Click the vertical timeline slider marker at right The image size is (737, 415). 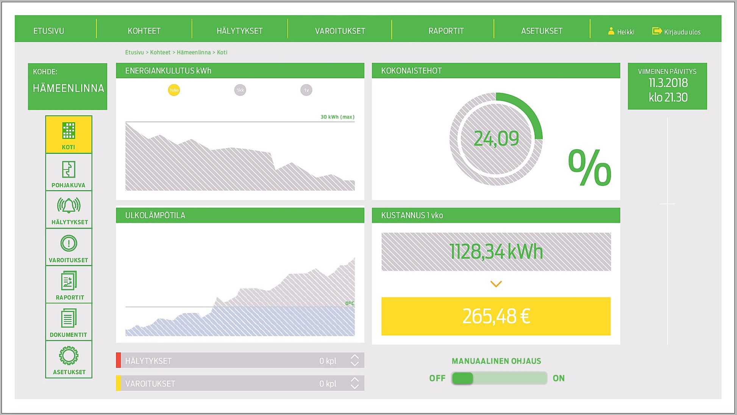667,204
